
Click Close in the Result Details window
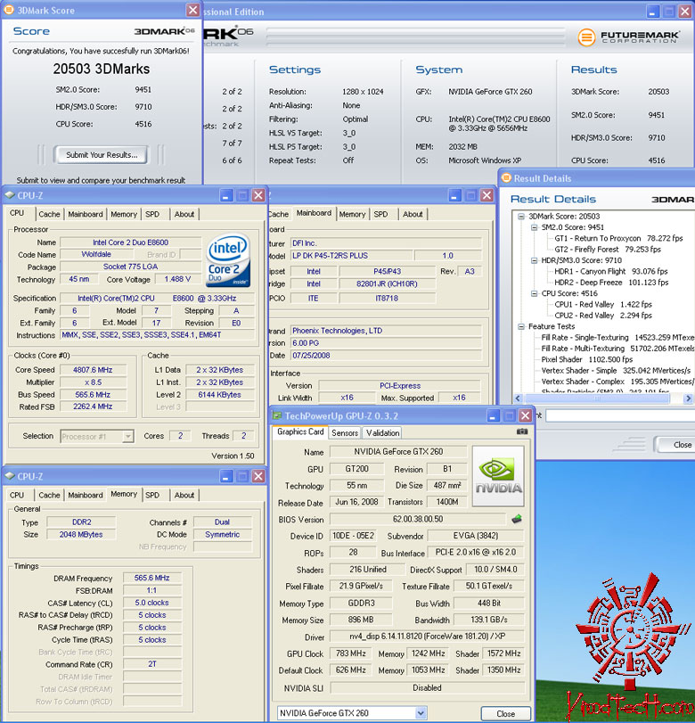675,445
